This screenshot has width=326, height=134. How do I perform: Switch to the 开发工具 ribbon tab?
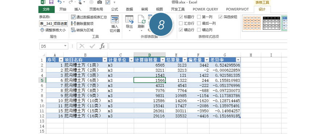[x=178, y=9]
